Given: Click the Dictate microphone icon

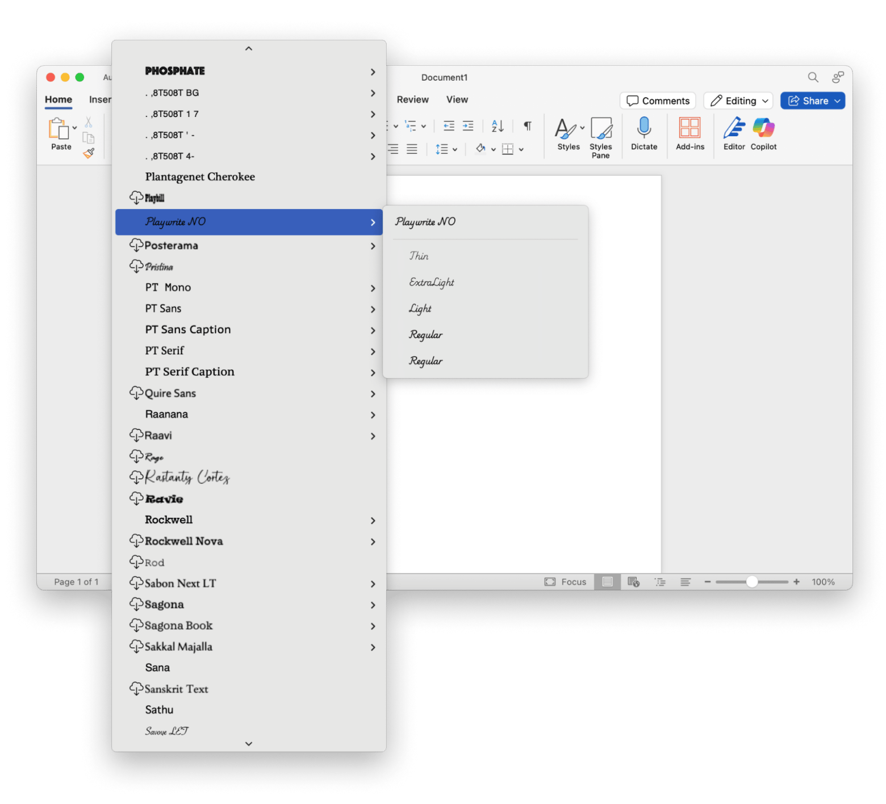Looking at the screenshot, I should coord(643,128).
